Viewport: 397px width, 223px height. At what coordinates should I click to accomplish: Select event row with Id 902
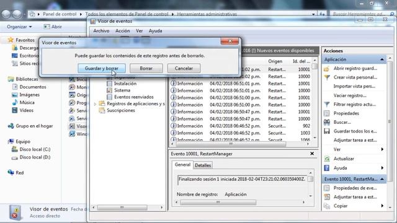241,126
